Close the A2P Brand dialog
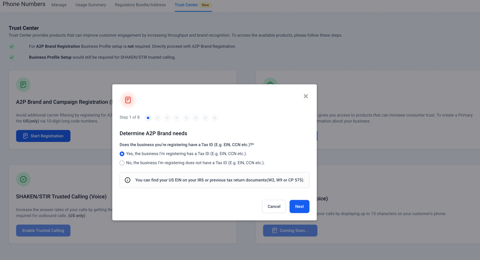This screenshot has width=480, height=260. pos(306,96)
